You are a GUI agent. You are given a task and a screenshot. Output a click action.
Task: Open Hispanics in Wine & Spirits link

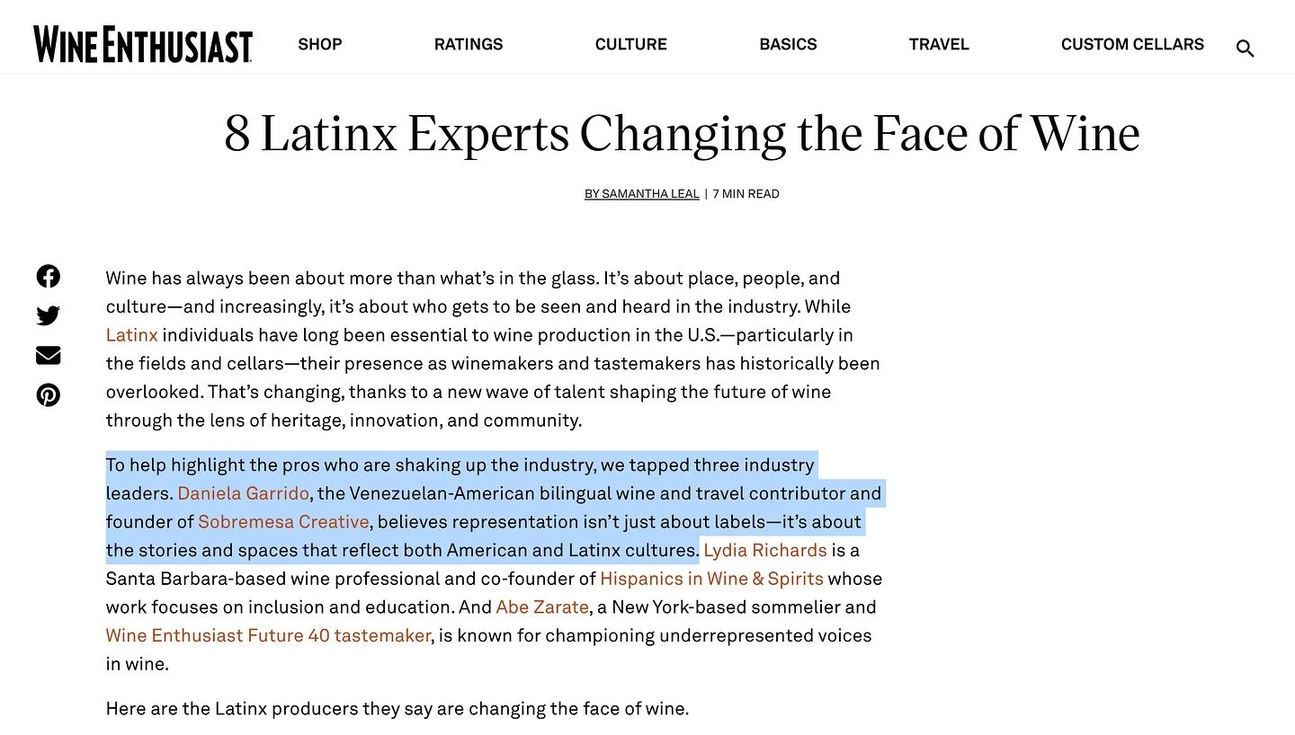[711, 579]
